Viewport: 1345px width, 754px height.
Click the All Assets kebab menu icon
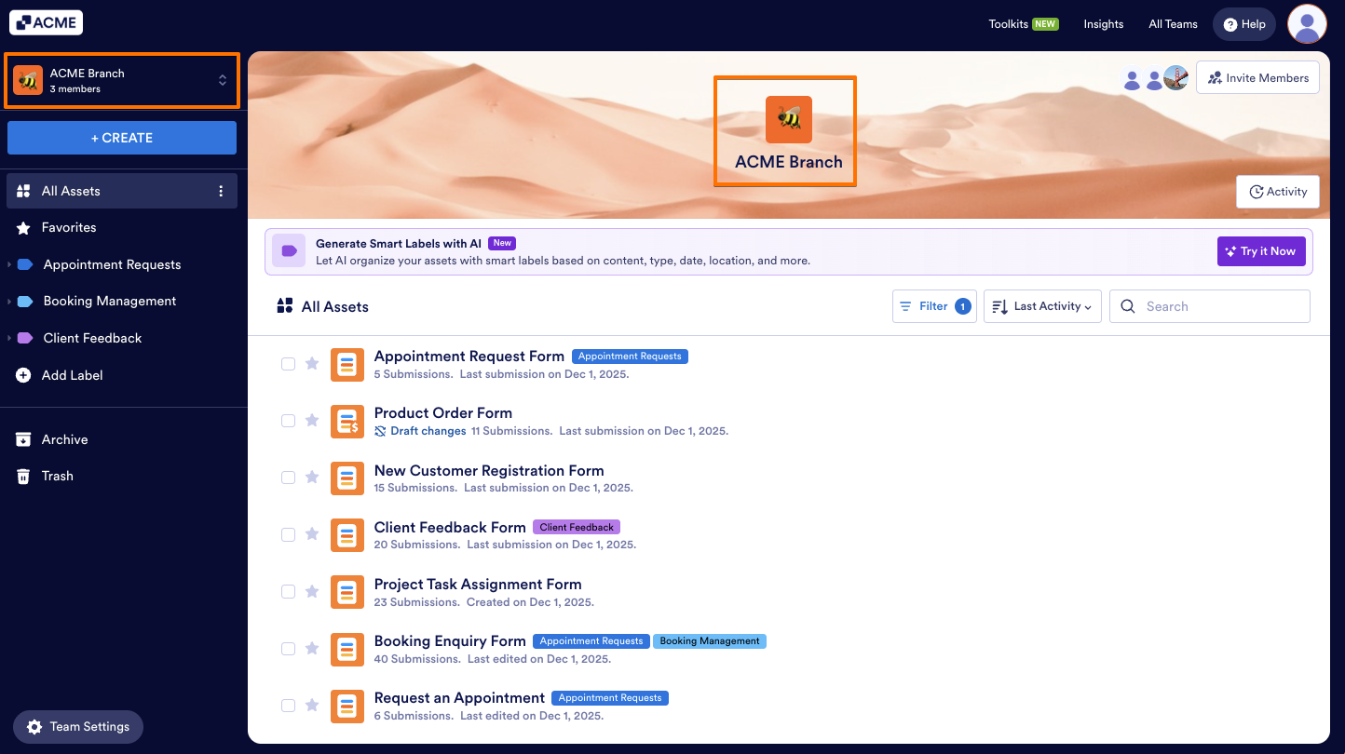click(x=221, y=191)
